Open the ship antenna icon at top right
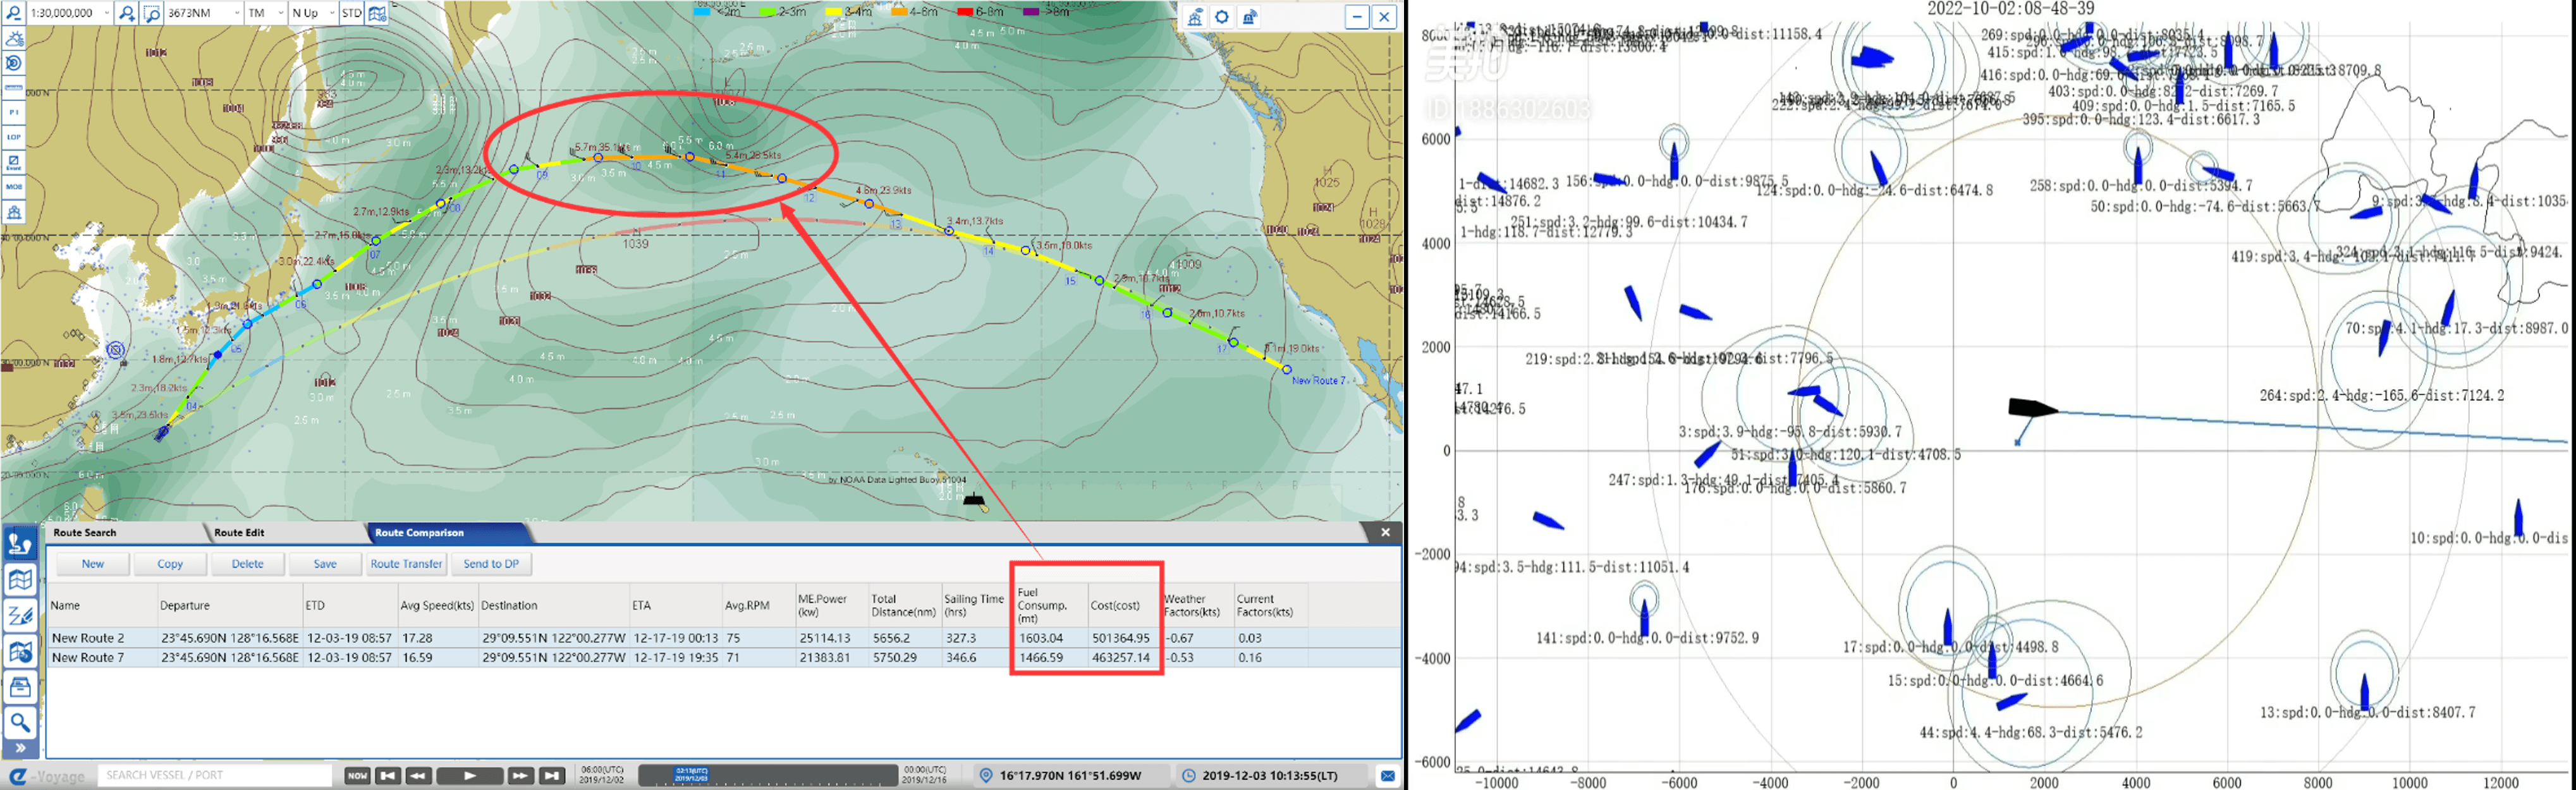2576x790 pixels. point(1195,17)
